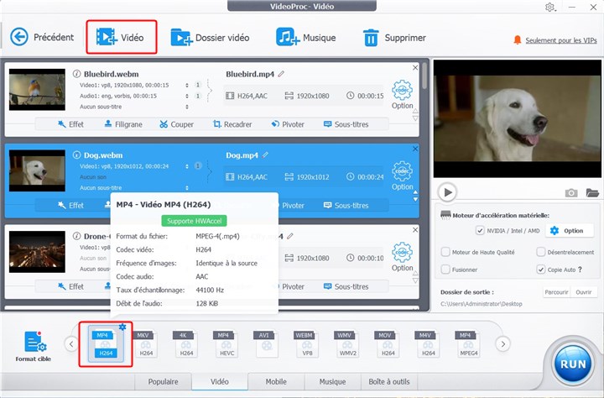Go back with the Précédent arrow icon
The image size is (604, 398).
19,38
